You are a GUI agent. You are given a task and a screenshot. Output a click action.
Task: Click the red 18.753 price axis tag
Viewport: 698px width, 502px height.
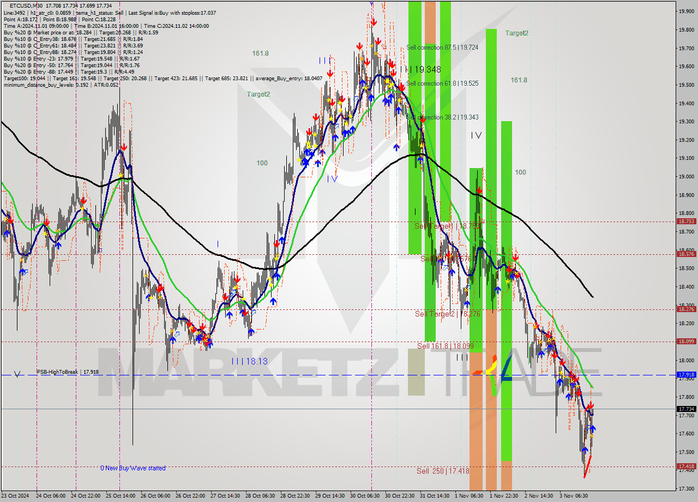point(686,221)
